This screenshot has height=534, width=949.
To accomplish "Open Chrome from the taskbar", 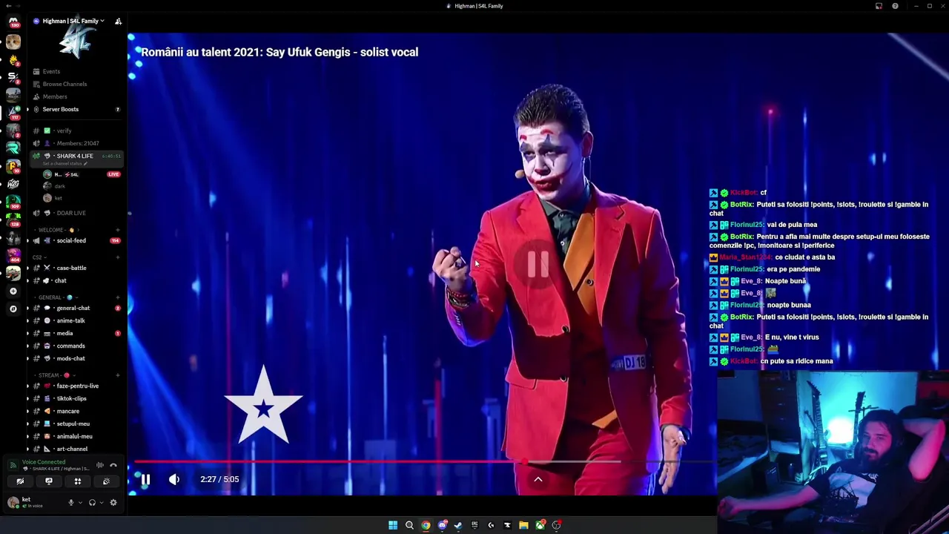I will click(x=426, y=525).
